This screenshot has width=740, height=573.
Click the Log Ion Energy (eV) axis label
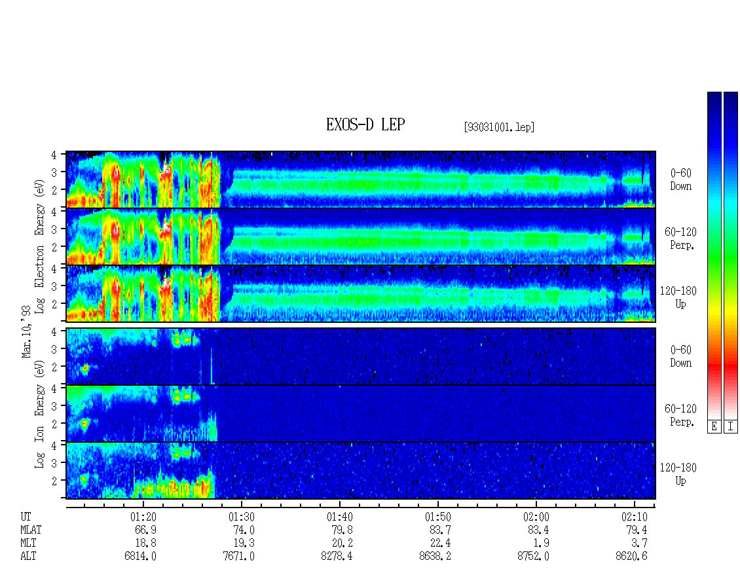click(x=39, y=414)
